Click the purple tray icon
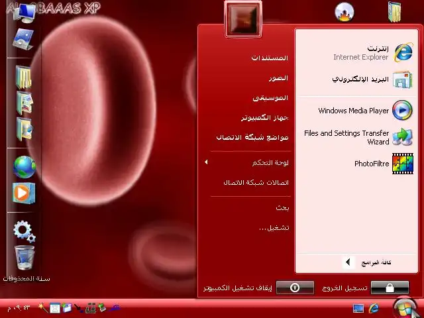The height and width of the screenshot is (318, 424). [115, 307]
